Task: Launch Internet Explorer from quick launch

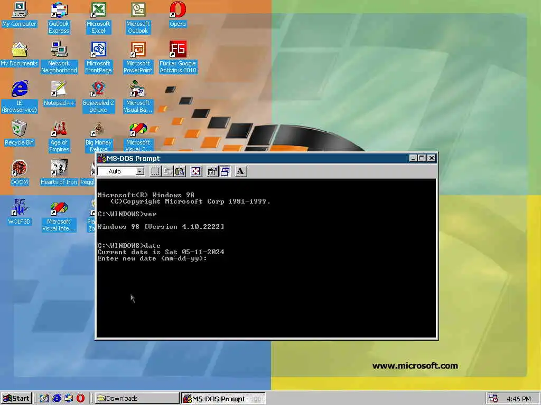Action: pyautogui.click(x=57, y=399)
